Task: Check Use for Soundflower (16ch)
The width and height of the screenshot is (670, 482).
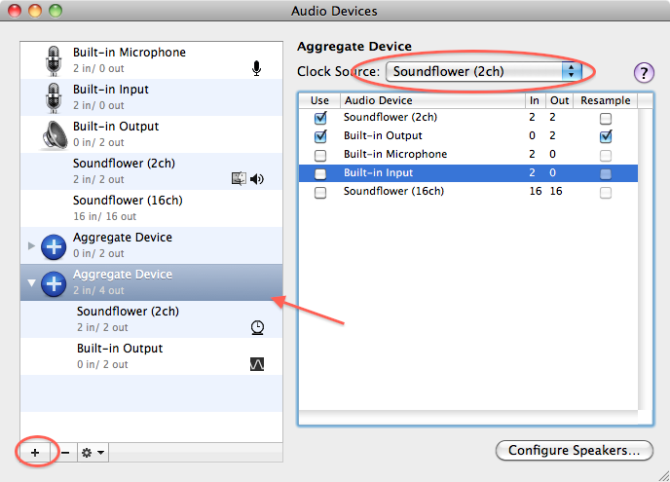Action: (320, 192)
